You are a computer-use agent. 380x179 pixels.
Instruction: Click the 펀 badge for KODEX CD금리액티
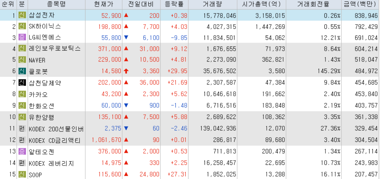coord(22,140)
